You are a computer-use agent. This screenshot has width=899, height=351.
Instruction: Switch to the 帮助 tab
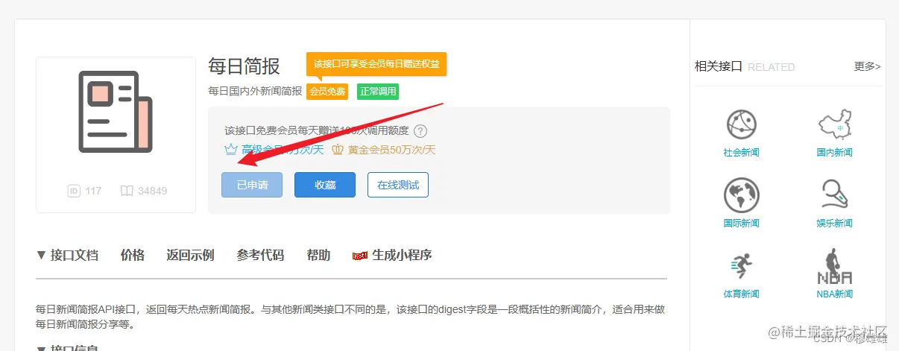(x=318, y=255)
